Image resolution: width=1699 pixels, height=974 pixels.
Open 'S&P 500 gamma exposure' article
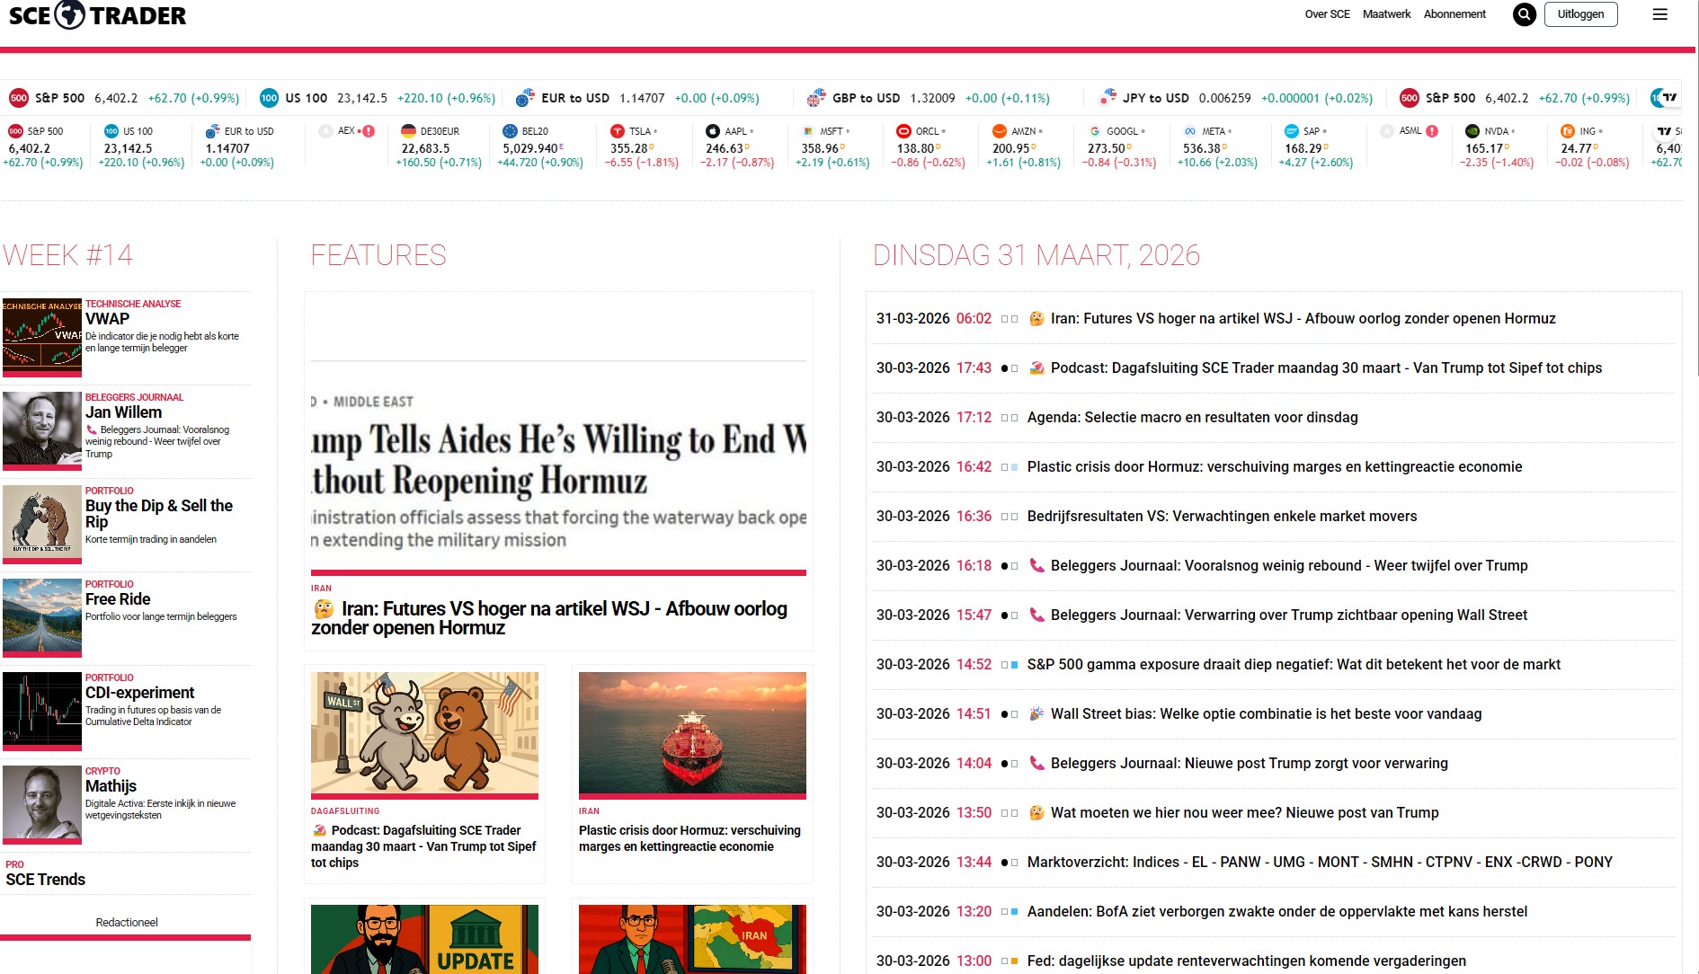[1294, 664]
